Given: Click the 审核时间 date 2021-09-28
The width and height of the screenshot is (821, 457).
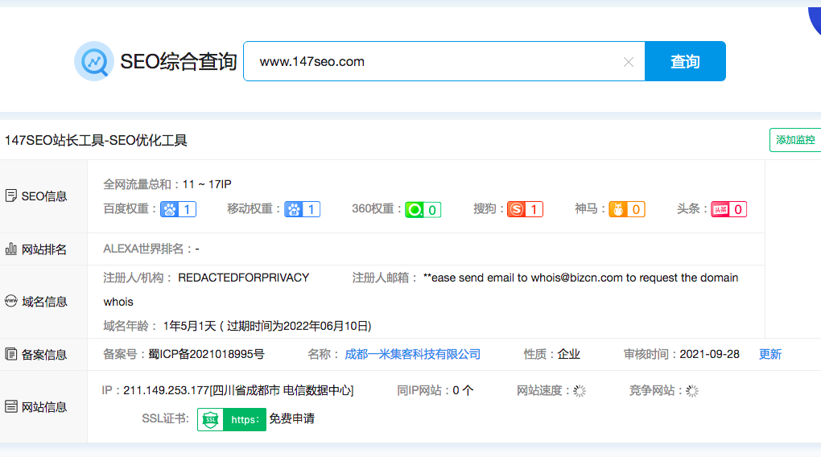Looking at the screenshot, I should [x=709, y=354].
